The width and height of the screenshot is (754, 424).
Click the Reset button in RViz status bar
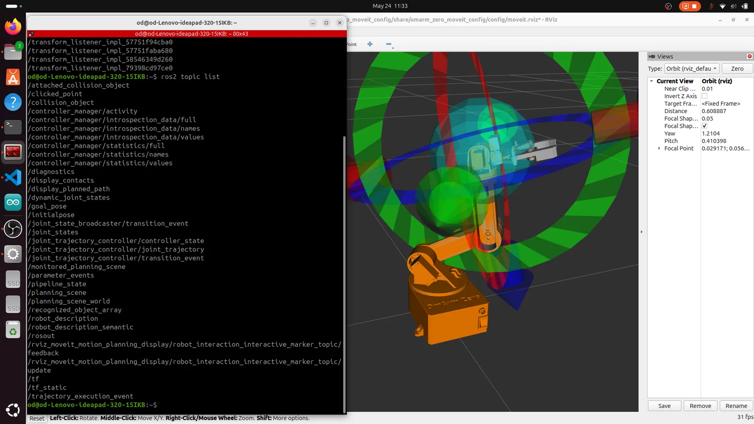37,418
